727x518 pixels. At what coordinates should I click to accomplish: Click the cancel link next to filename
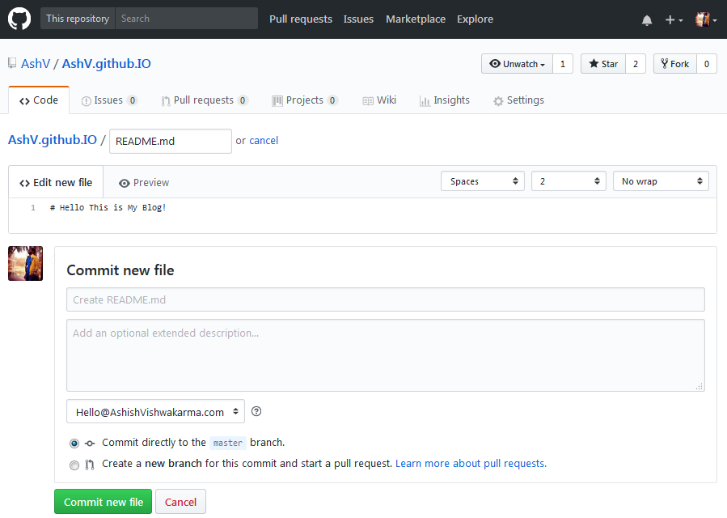click(264, 141)
